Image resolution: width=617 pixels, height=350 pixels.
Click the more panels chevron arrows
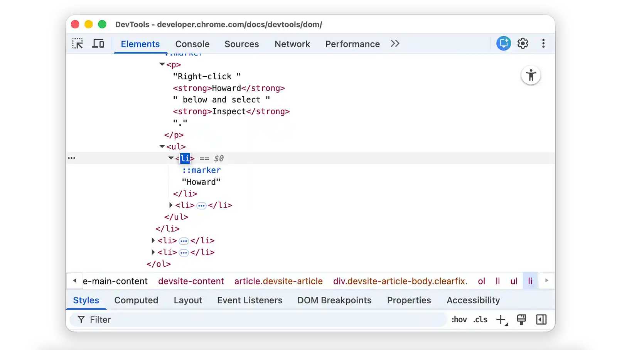pos(394,44)
